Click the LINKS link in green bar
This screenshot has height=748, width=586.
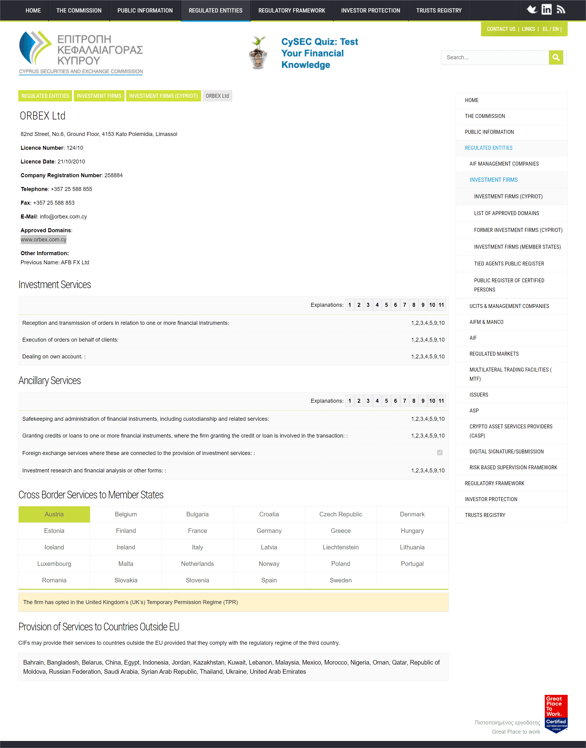coord(528,29)
